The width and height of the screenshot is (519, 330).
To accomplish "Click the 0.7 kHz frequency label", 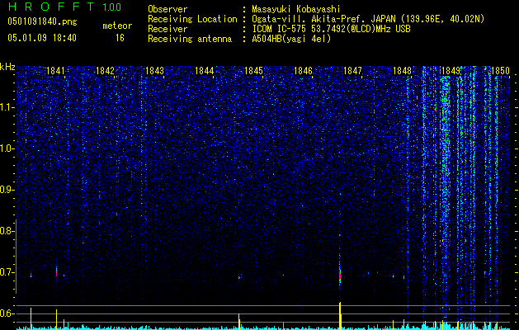I will pos(7,272).
